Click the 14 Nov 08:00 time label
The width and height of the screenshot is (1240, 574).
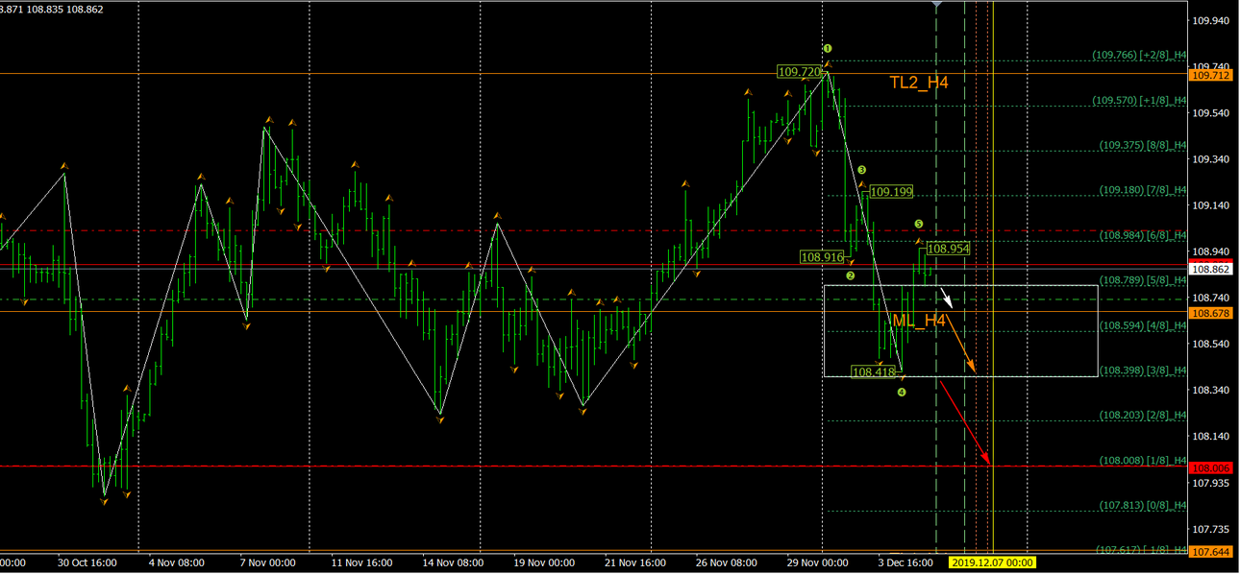[455, 563]
